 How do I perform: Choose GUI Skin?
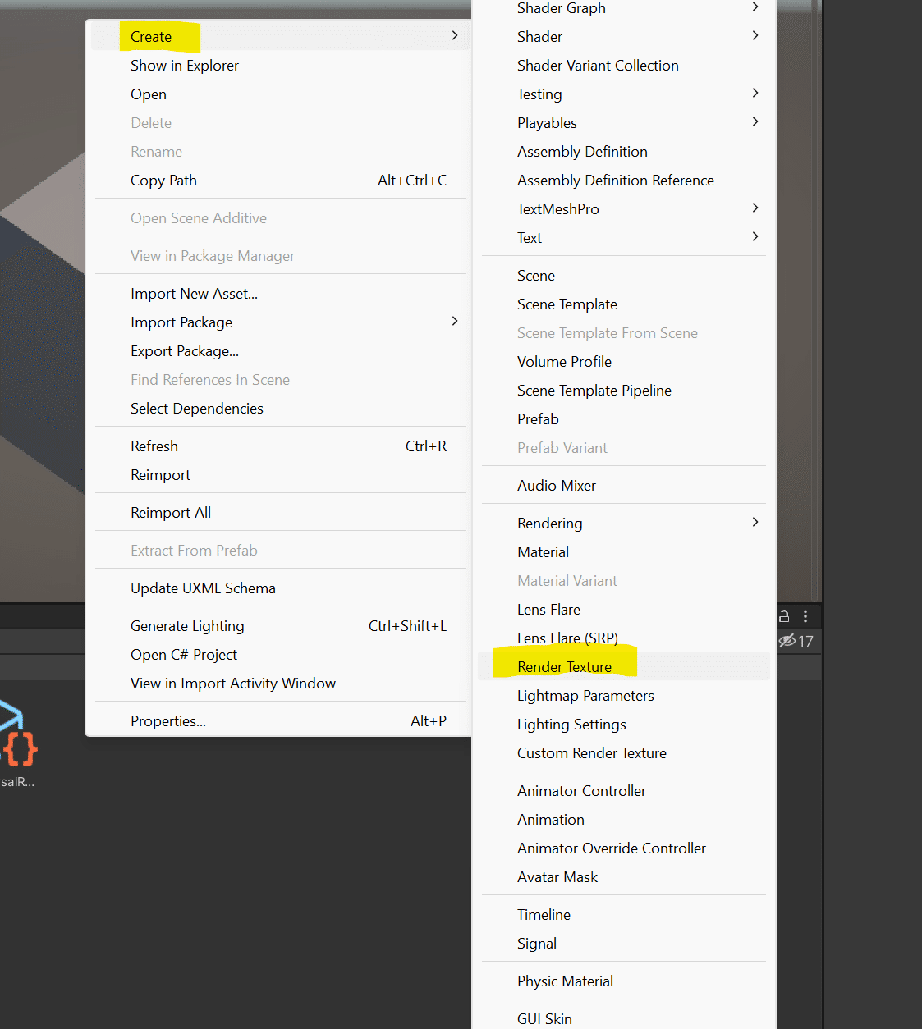624,1018
